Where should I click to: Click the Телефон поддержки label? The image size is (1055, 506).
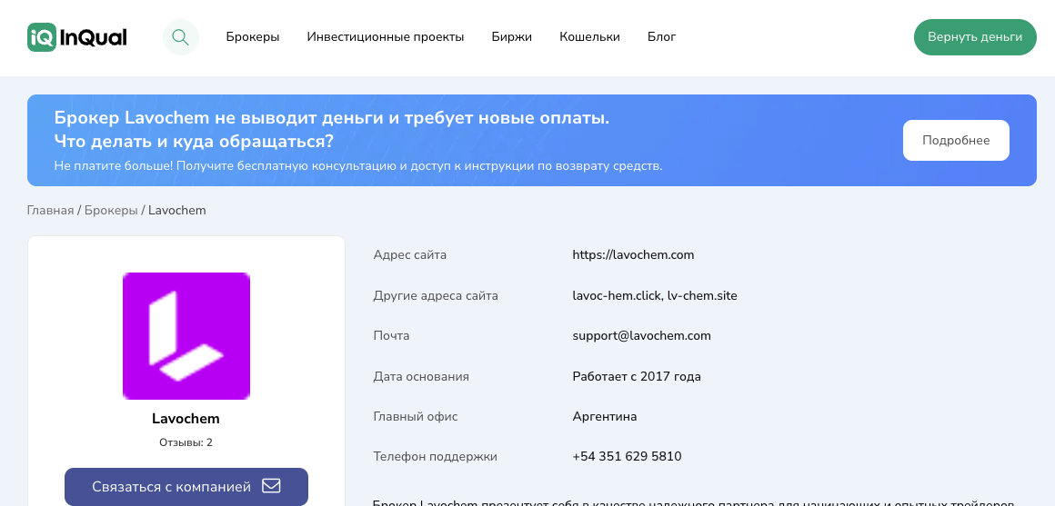[436, 457]
